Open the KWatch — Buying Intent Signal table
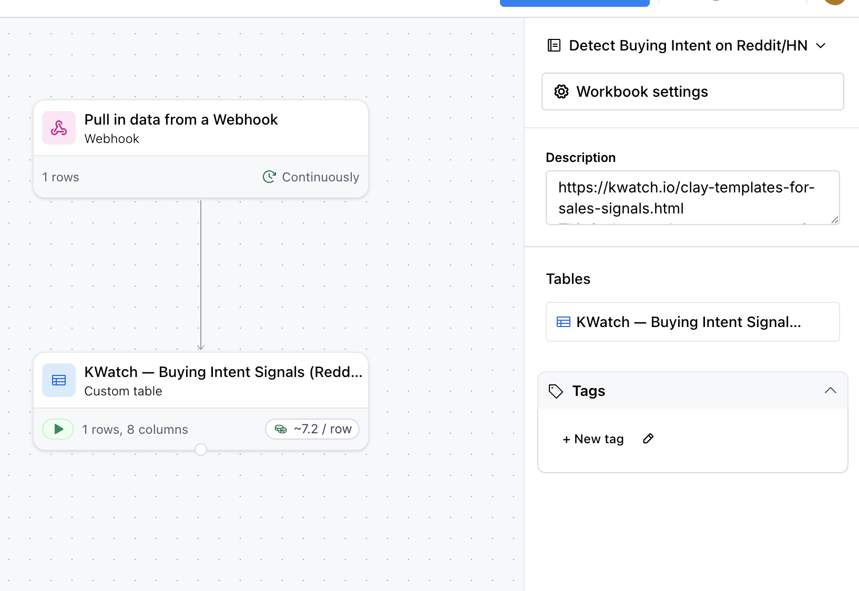The height and width of the screenshot is (591, 859). tap(693, 322)
